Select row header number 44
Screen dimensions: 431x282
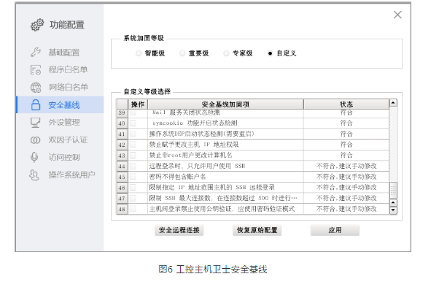point(122,166)
